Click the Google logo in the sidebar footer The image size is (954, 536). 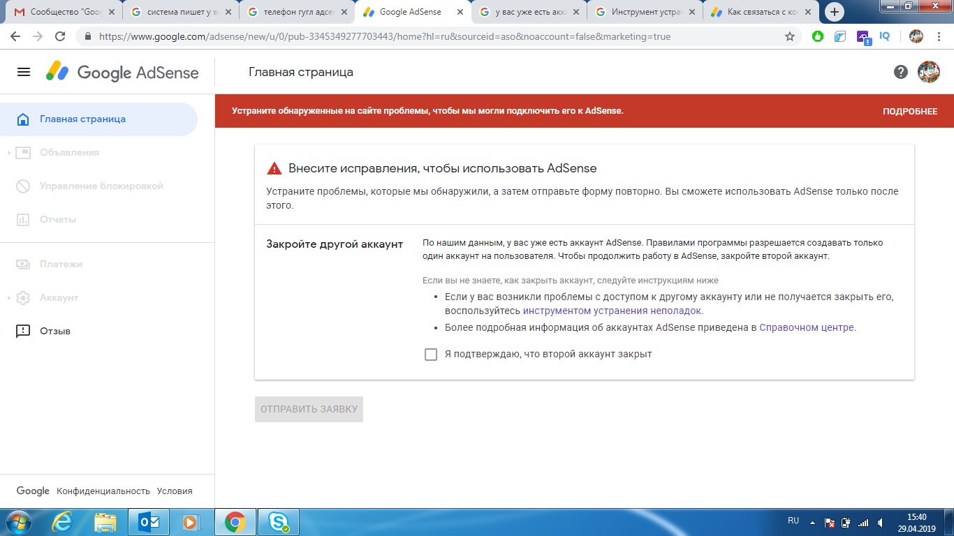(33, 491)
